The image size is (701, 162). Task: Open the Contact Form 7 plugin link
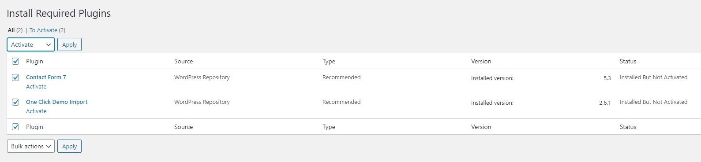pos(46,77)
